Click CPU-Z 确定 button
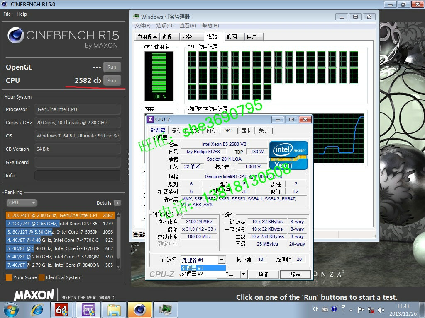The width and height of the screenshot is (425, 318). [295, 275]
